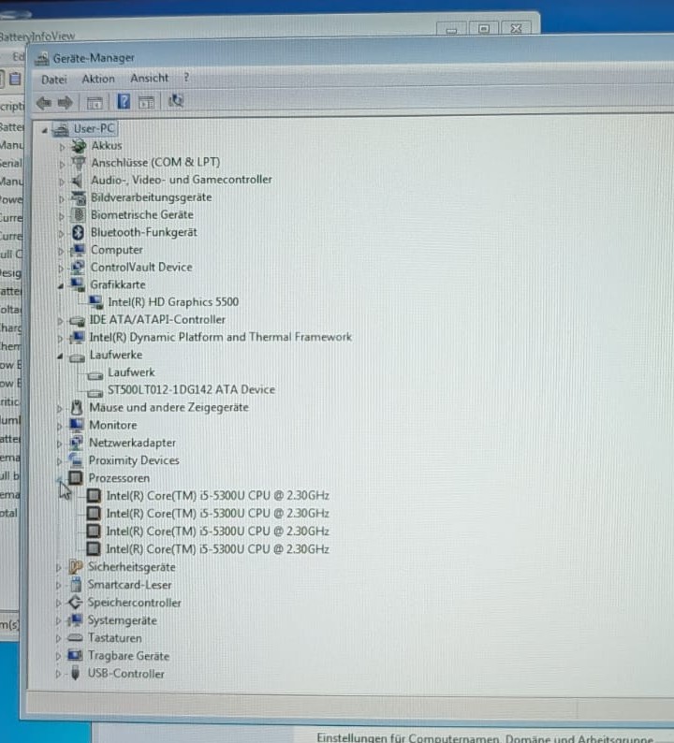
Task: Click the Bildverarbeitungsgeräte icon
Action: [79, 197]
